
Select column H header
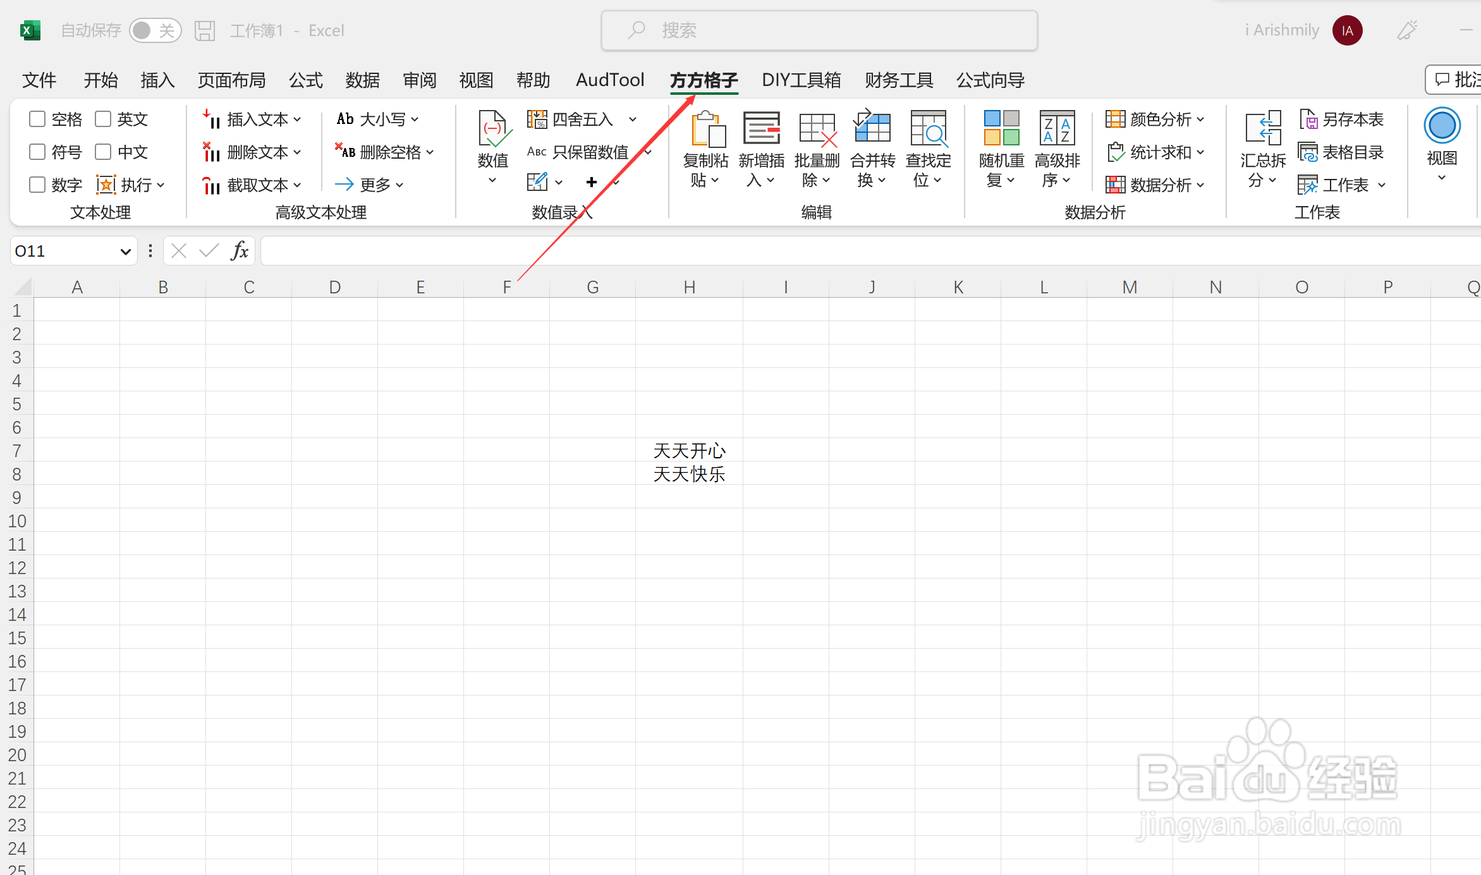(689, 287)
